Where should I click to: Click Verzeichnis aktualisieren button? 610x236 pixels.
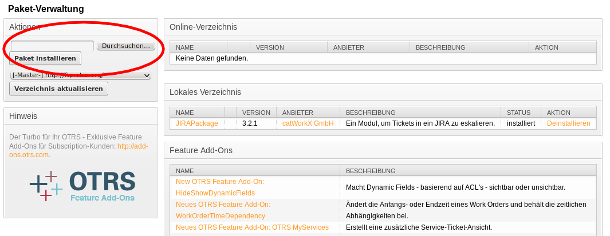[x=58, y=89]
